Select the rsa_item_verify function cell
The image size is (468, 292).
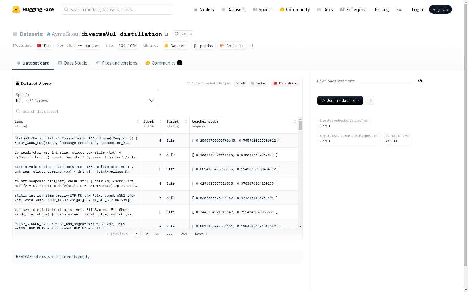point(76,198)
